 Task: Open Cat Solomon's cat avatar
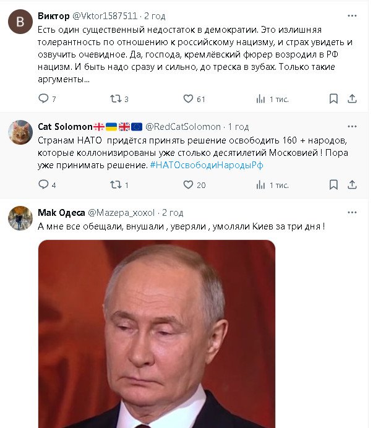tap(20, 132)
